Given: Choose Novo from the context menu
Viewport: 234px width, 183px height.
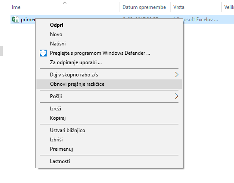Looking at the screenshot, I should (x=56, y=34).
